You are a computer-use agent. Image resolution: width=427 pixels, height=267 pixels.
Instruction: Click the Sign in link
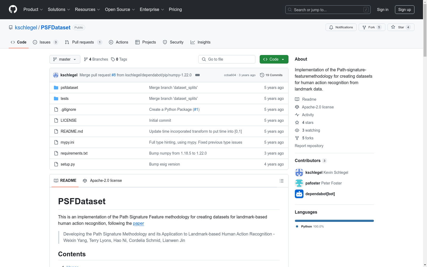click(383, 10)
